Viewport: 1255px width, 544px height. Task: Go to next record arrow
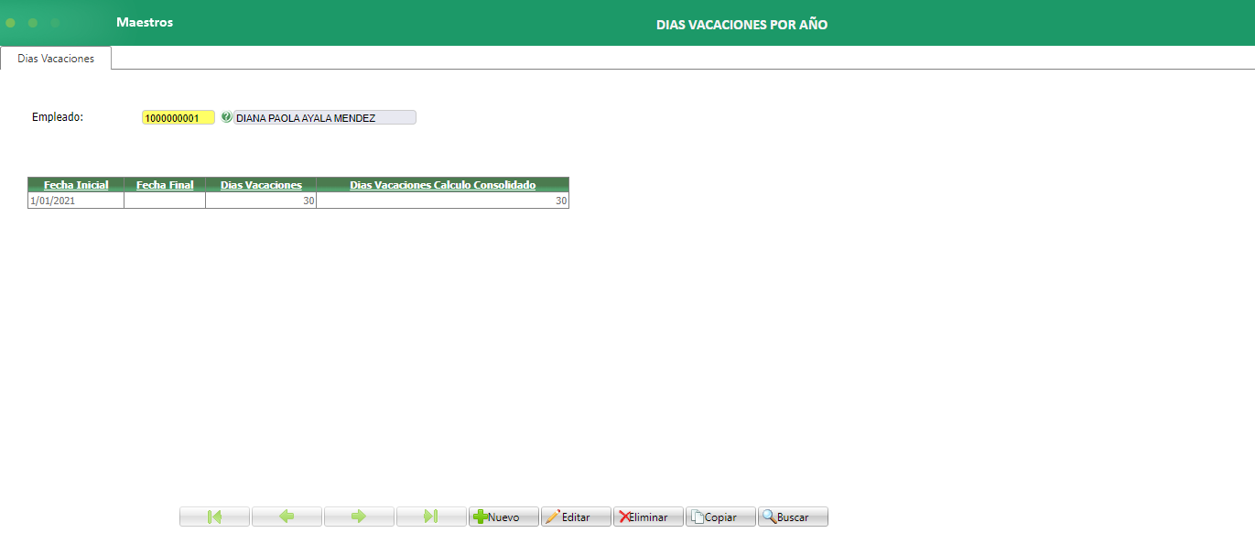(359, 517)
